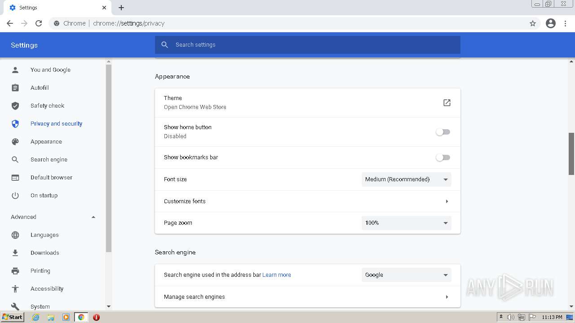Open media player icon in taskbar
The image size is (575, 323).
(66, 317)
